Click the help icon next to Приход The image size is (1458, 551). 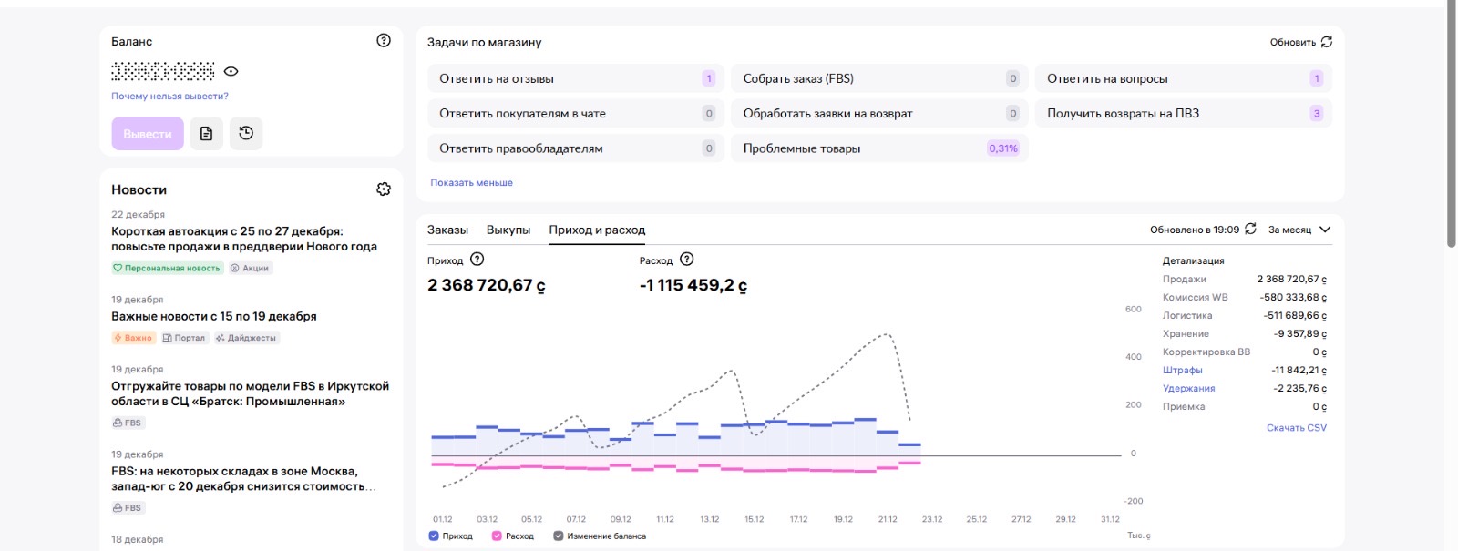pyautogui.click(x=477, y=260)
